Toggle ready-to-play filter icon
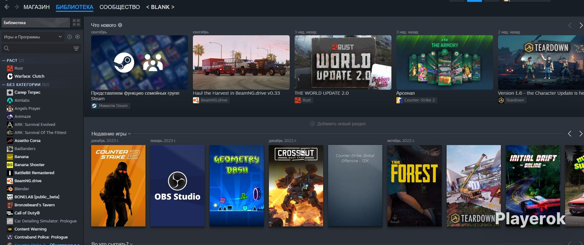Viewport: 584px width, 245px height. tap(78, 37)
